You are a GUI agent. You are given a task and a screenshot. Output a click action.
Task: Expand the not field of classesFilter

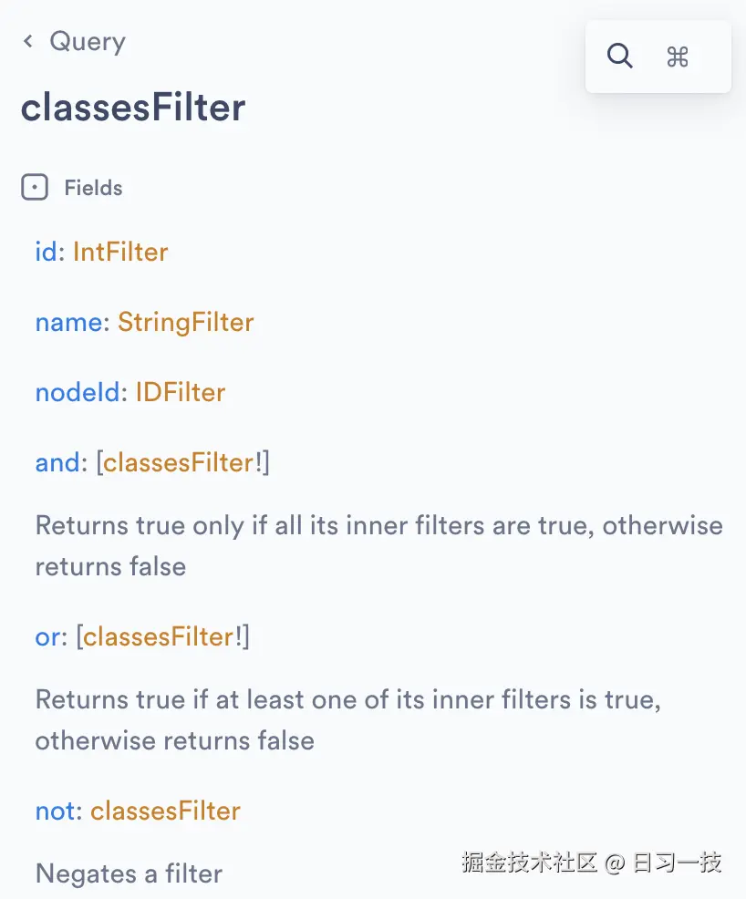(54, 811)
